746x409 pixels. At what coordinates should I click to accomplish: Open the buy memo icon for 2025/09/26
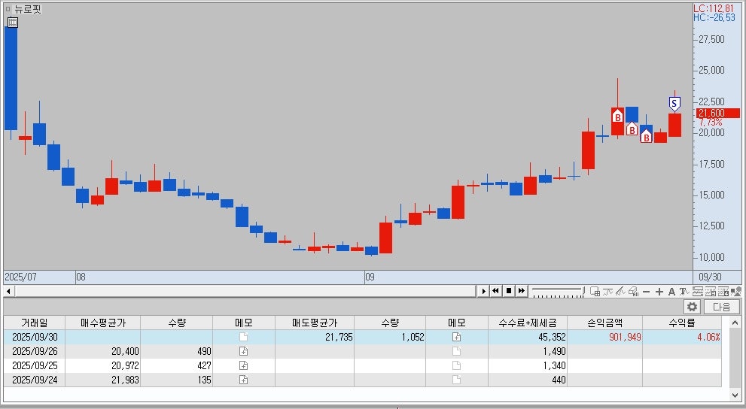pos(243,351)
